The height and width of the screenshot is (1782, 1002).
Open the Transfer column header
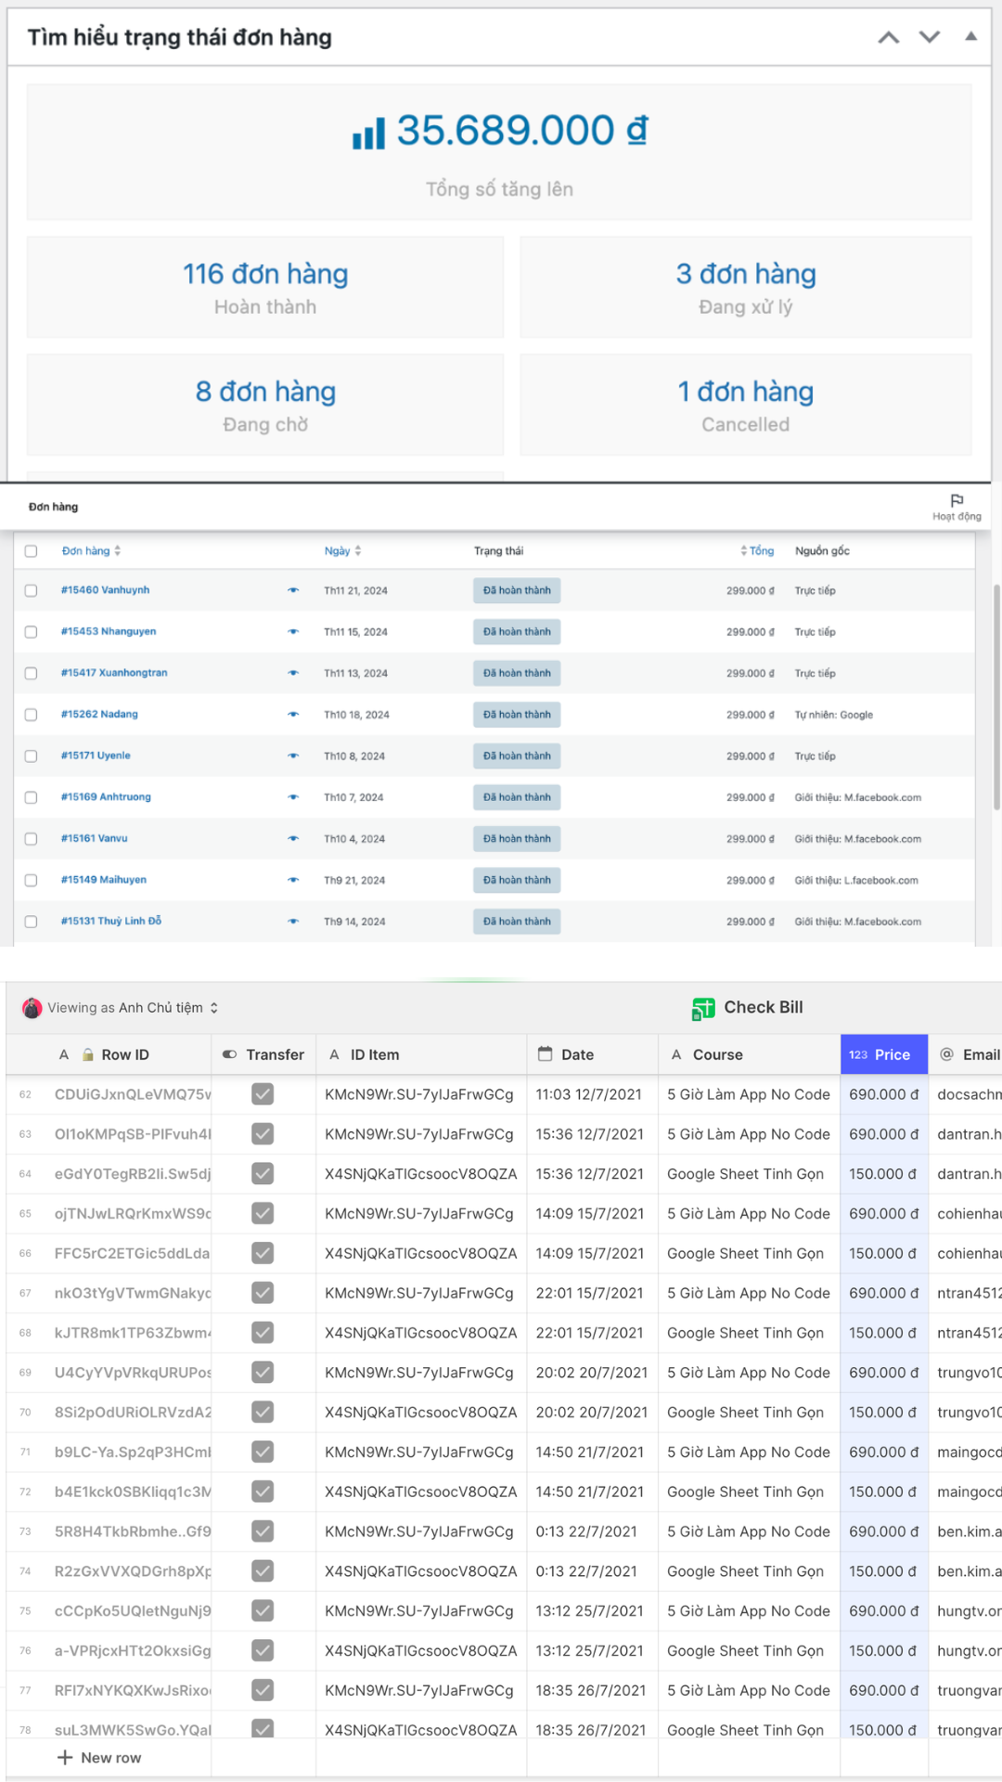click(263, 1054)
